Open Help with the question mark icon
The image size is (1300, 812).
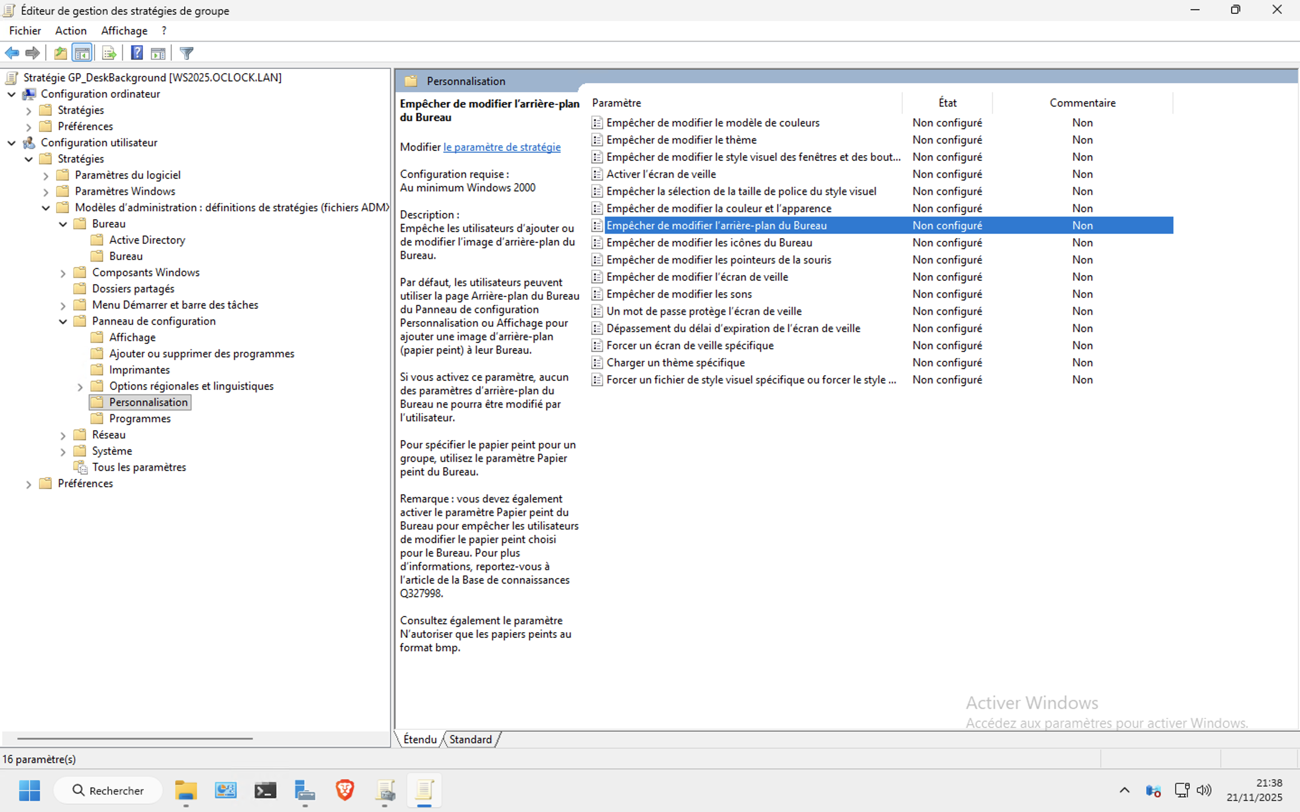137,53
